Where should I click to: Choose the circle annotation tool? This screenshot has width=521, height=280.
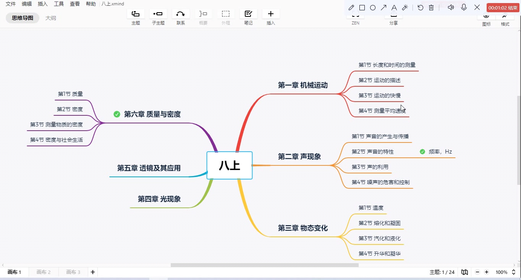(x=373, y=8)
